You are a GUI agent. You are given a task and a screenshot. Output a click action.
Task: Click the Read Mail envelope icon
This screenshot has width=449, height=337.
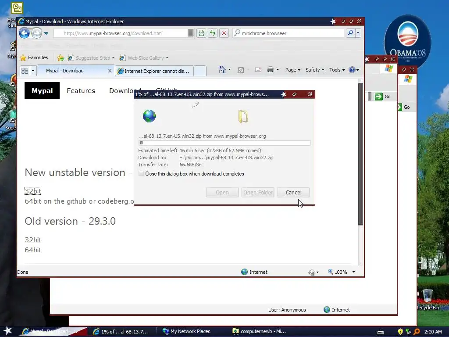[x=258, y=70]
